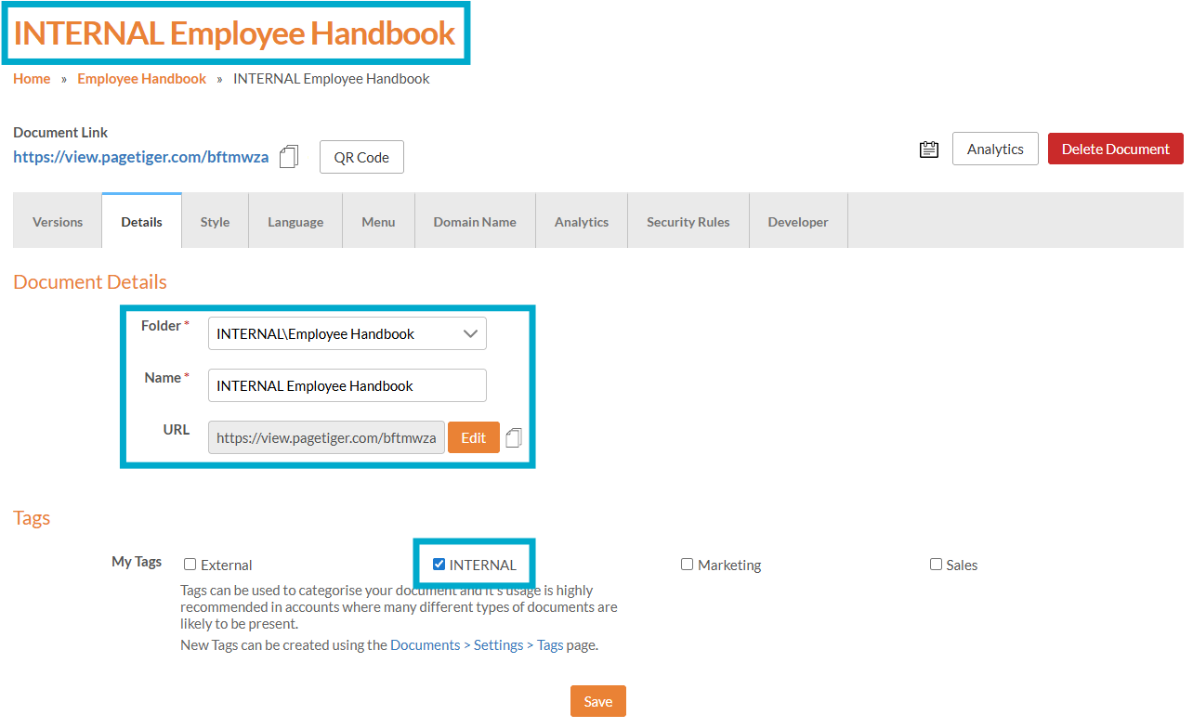The image size is (1193, 728).
Task: Click the notes clipboard icon beside Analytics button
Action: coord(928,149)
